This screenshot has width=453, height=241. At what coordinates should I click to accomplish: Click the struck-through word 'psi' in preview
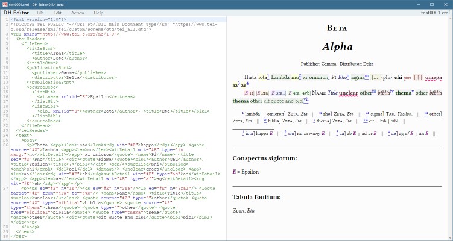point(407,77)
